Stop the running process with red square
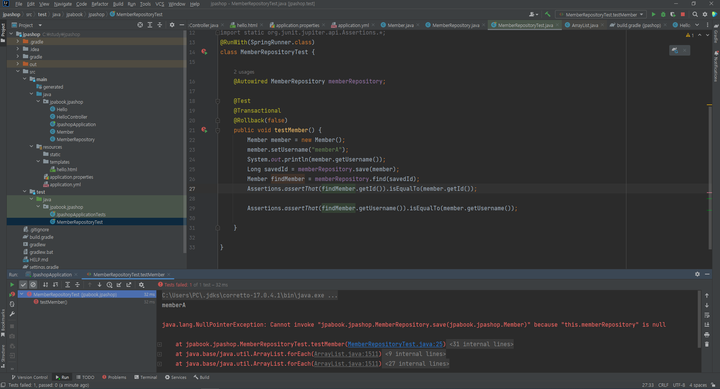Screen dimensions: 720x389 (x=683, y=14)
